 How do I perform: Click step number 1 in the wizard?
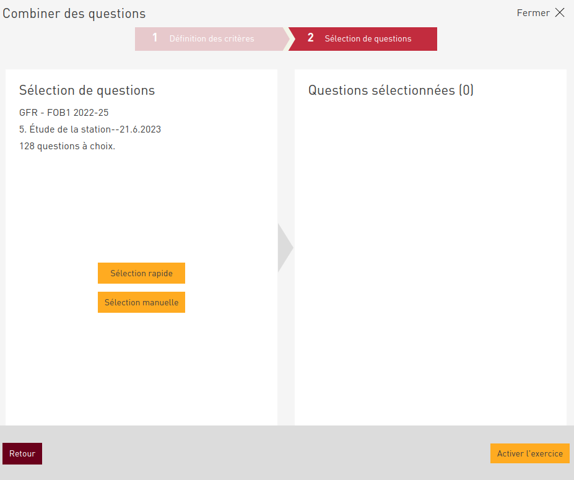155,38
